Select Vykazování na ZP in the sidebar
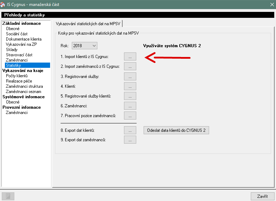276x201 pixels. (x=21, y=44)
